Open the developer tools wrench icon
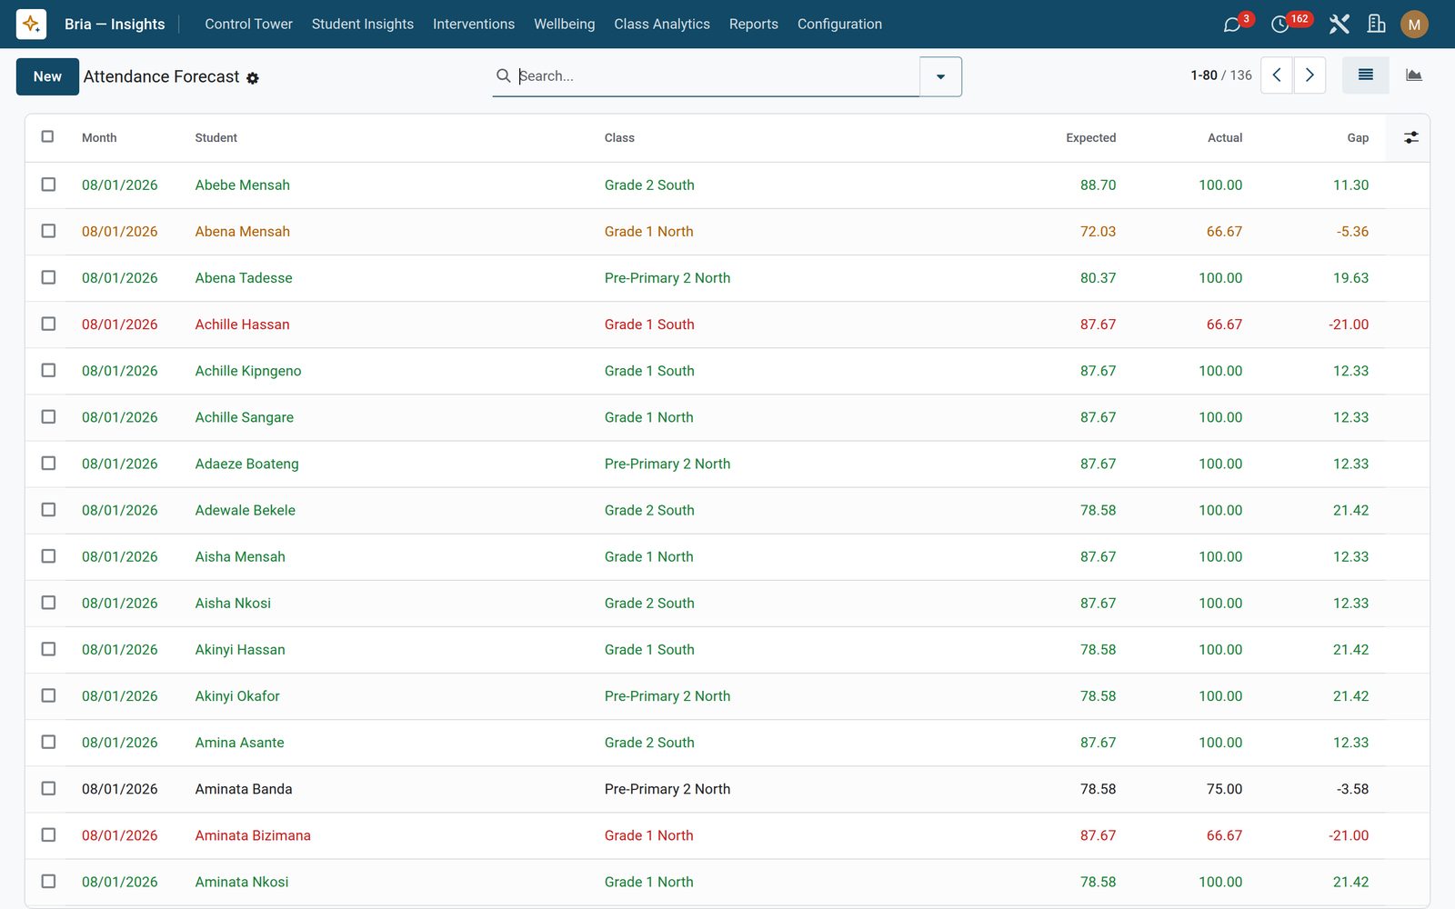Image resolution: width=1455 pixels, height=909 pixels. coord(1339,25)
